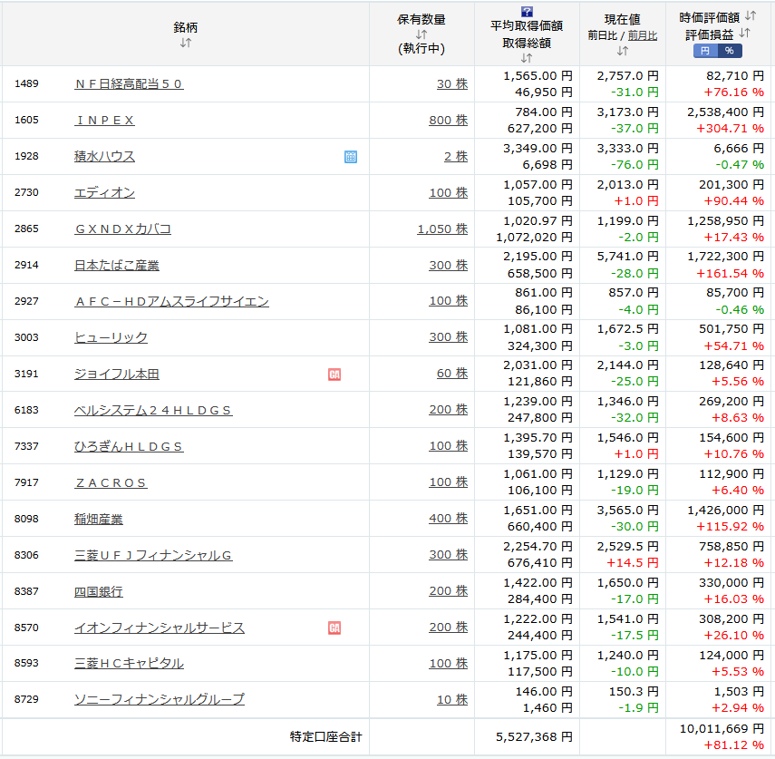Image resolution: width=775 pixels, height=759 pixels.
Task: Open ヒューリック stock link
Action: click(111, 337)
